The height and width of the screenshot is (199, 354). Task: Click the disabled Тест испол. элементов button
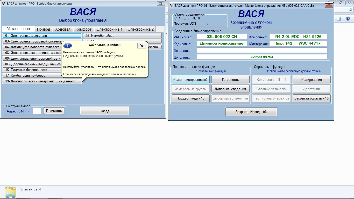coord(272,98)
